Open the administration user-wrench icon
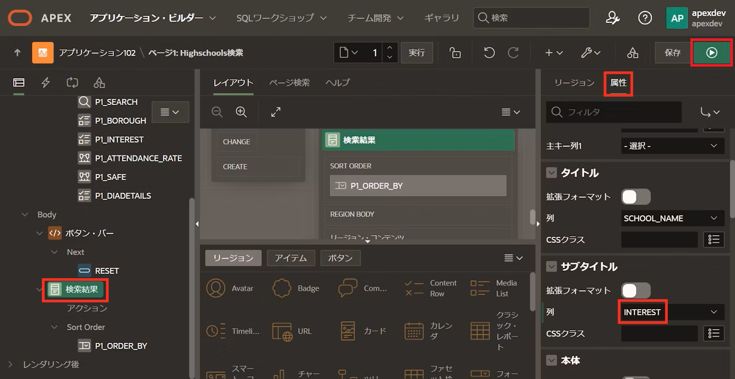This screenshot has height=379, width=735. tap(613, 18)
